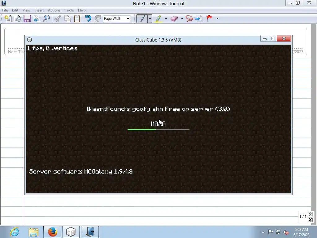Click the ClassiCube window title icon
This screenshot has width=317, height=238.
tap(29, 40)
